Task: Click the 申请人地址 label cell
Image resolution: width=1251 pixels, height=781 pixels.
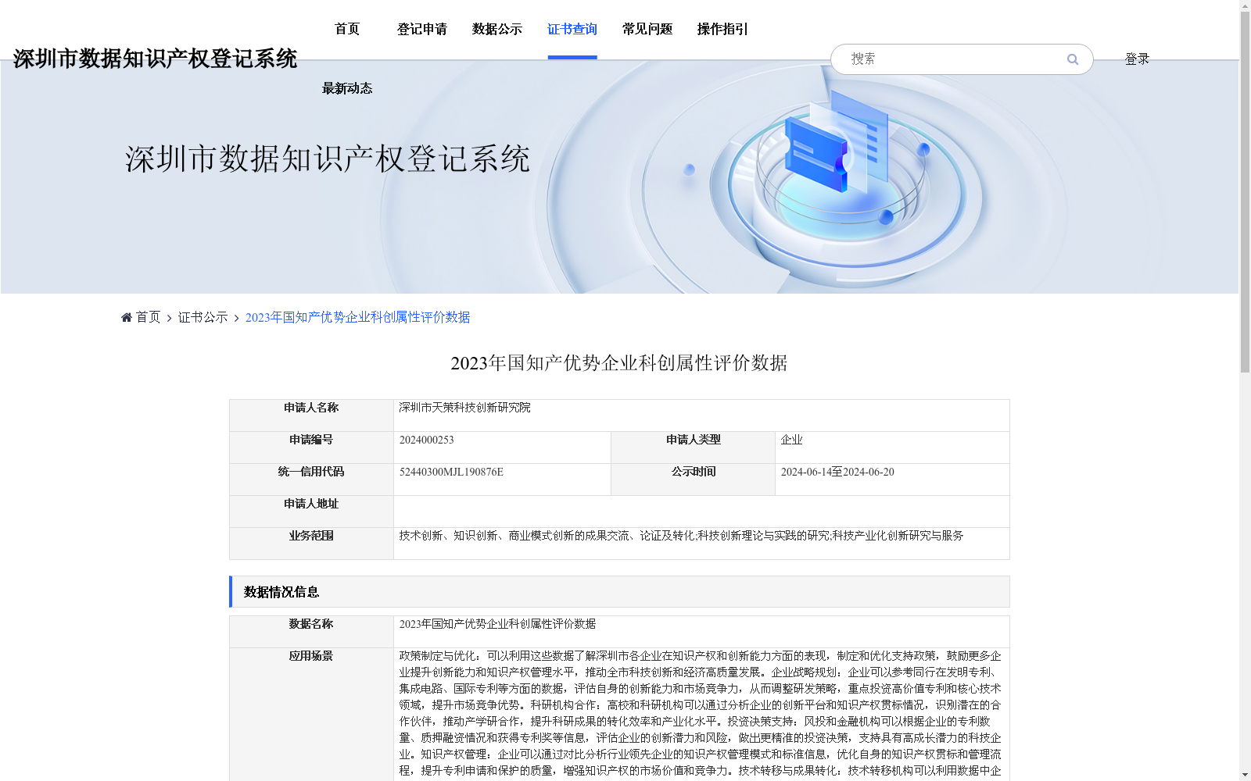Action: [x=311, y=512]
